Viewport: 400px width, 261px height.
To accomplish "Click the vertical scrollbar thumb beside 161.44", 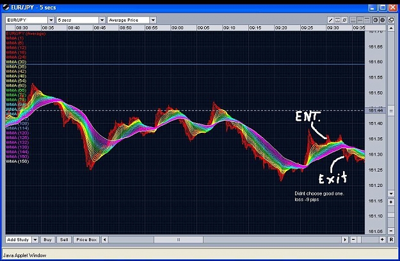I will coord(391,111).
